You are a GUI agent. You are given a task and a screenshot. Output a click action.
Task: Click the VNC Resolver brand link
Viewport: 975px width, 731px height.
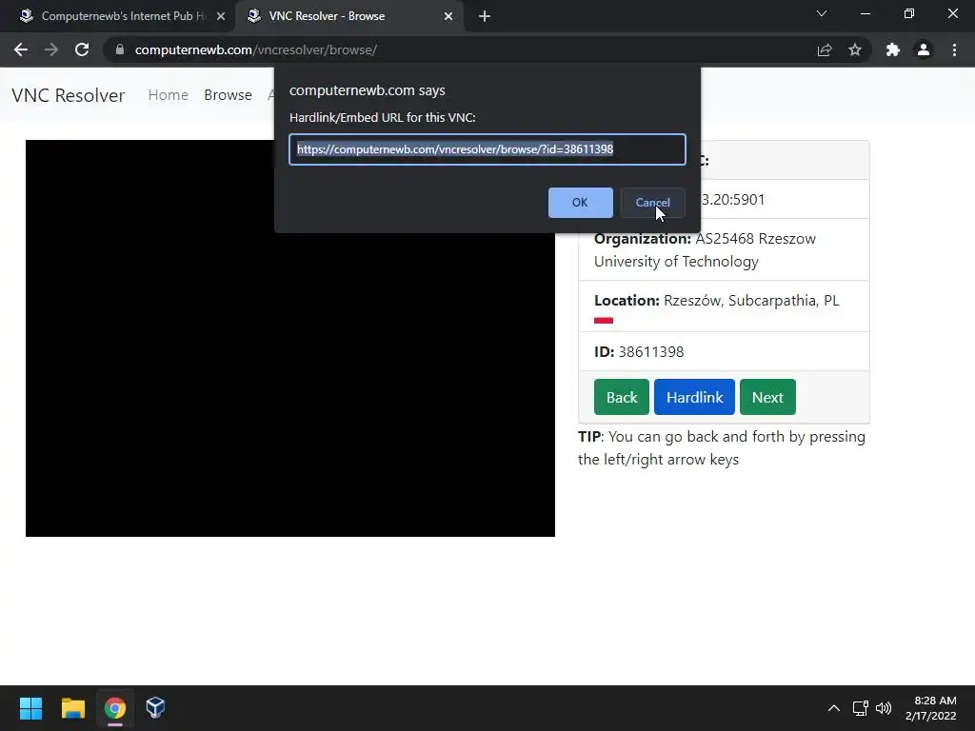pos(69,95)
